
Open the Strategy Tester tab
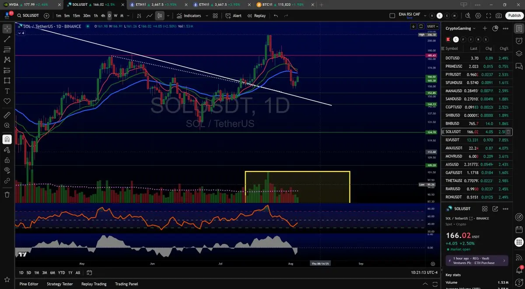click(x=60, y=284)
